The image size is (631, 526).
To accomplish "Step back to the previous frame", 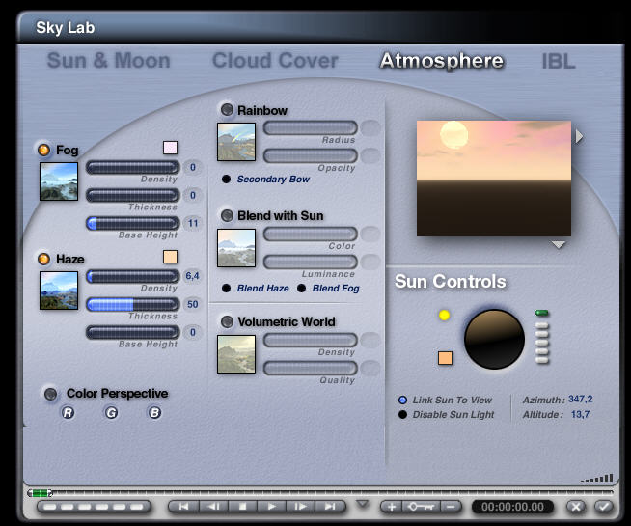I will coord(213,507).
